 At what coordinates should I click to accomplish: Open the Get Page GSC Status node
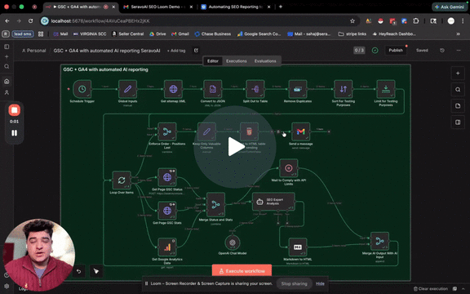pyautogui.click(x=167, y=177)
